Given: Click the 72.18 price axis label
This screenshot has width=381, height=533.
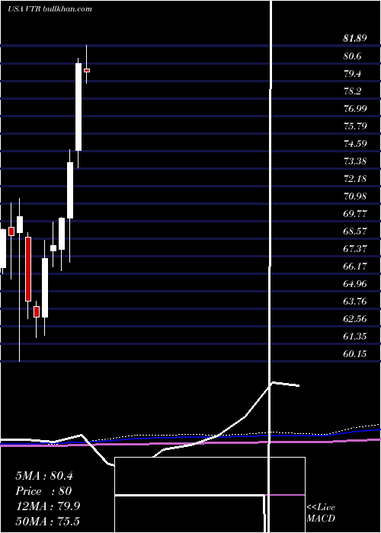Looking at the screenshot, I should coord(355,178).
